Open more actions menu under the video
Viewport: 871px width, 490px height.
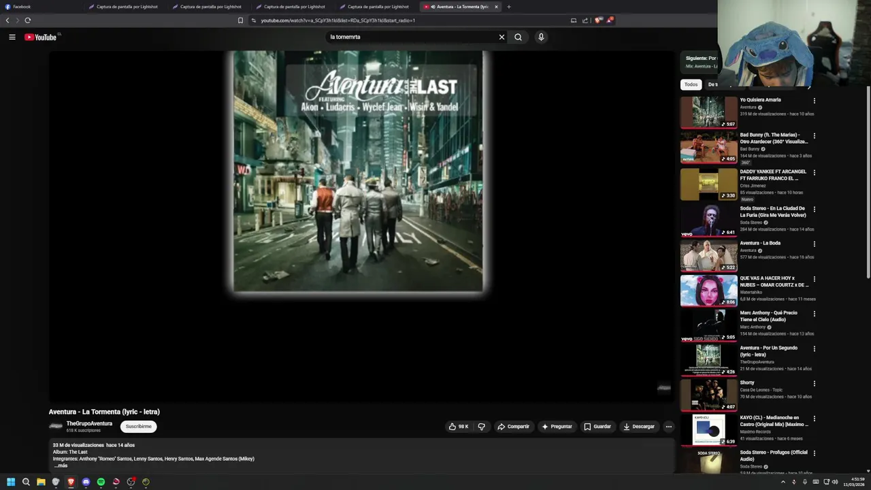(668, 427)
